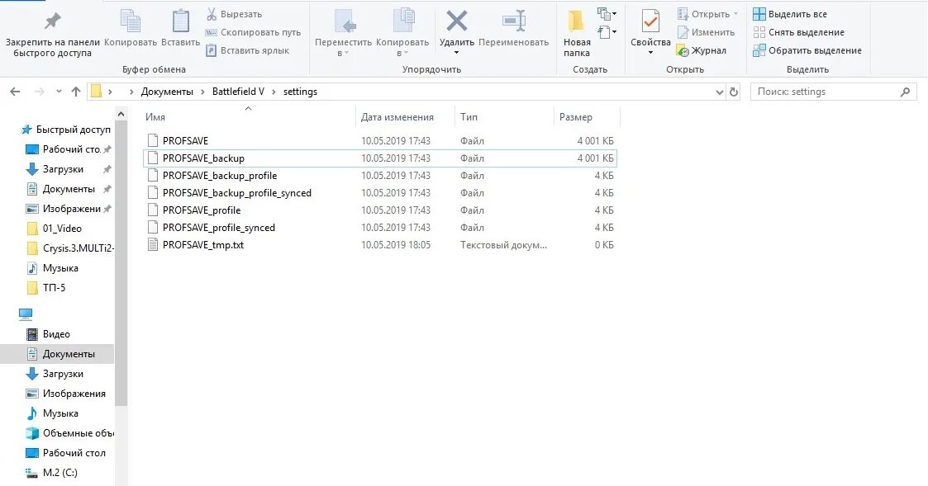Image resolution: width=928 pixels, height=486 pixels.
Task: Navigate to Документы in address bar
Action: [x=167, y=92]
